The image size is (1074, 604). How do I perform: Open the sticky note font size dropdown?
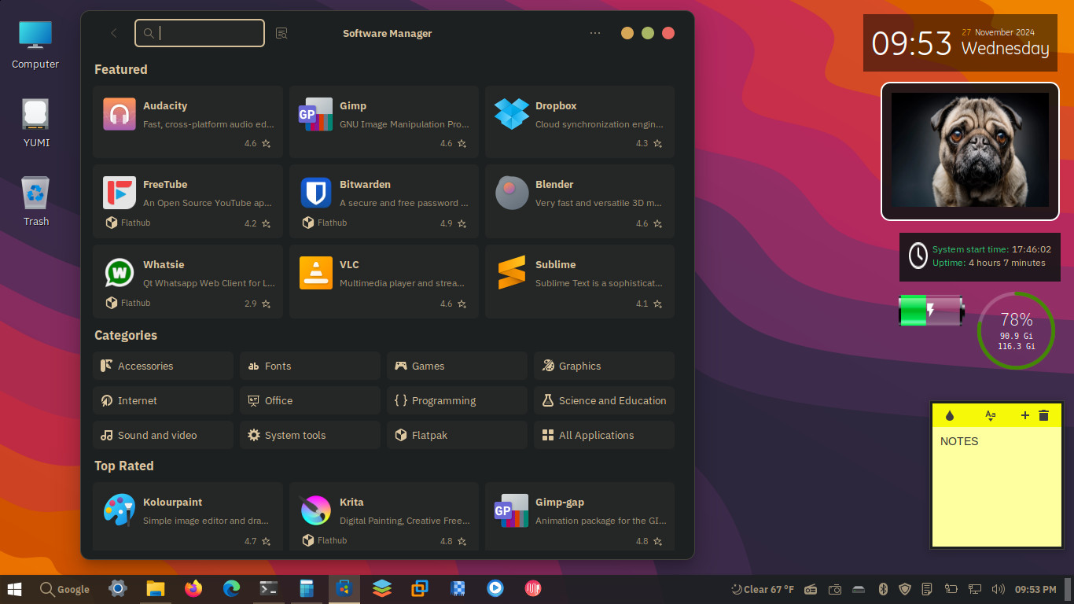991,415
